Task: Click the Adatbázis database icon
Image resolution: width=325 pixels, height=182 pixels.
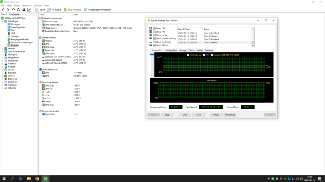Action: pos(6,85)
